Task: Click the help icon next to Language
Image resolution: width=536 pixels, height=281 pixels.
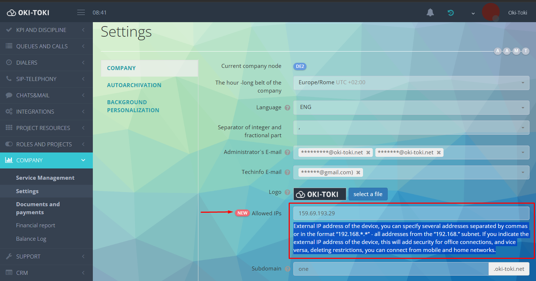Action: tap(288, 108)
